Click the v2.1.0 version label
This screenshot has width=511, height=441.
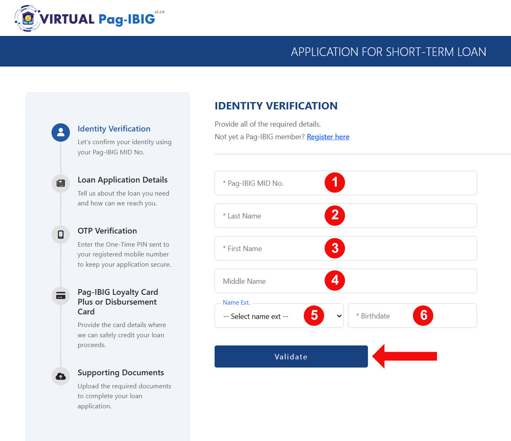tap(159, 12)
